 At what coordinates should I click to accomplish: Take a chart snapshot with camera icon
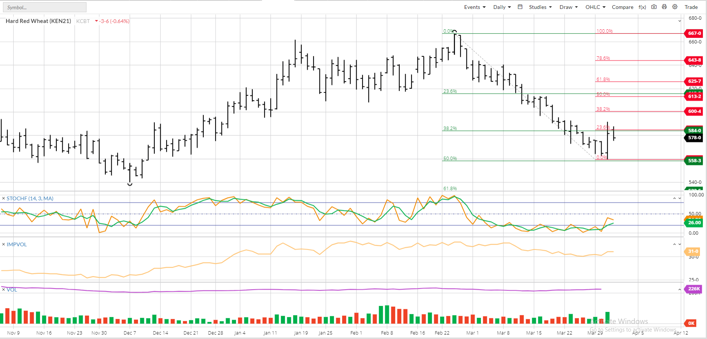point(654,7)
